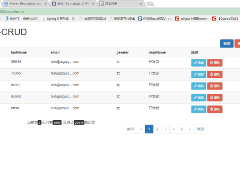Click the address bar with crud/emps URL
The width and height of the screenshot is (240, 180).
[x=120, y=11]
